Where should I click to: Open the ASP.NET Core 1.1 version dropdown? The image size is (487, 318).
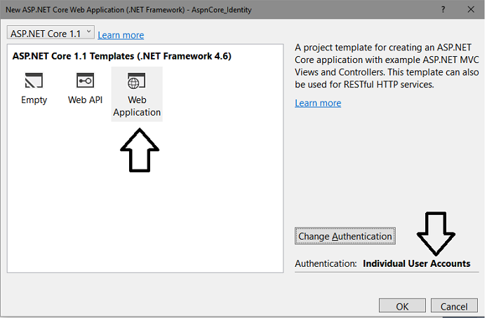(51, 32)
